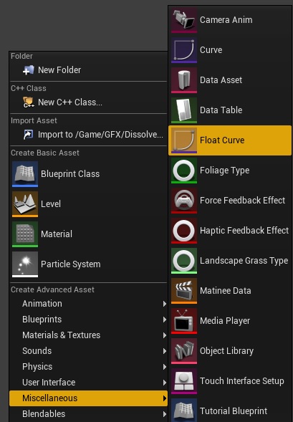Choose the Sounds menu item
293x422 pixels.
point(88,351)
